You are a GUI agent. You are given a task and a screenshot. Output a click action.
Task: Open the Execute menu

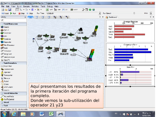point(26,6)
